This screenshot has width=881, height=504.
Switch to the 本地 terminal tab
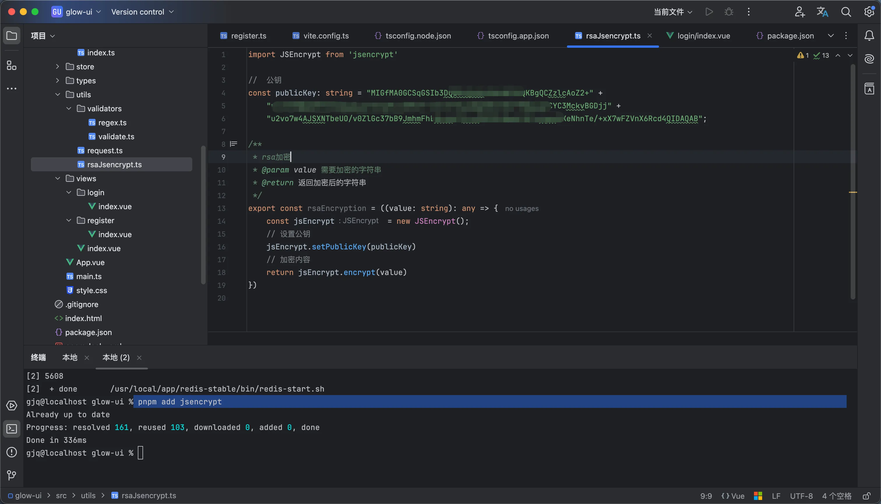70,357
